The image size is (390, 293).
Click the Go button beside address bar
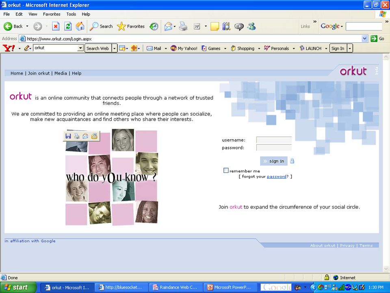click(377, 39)
